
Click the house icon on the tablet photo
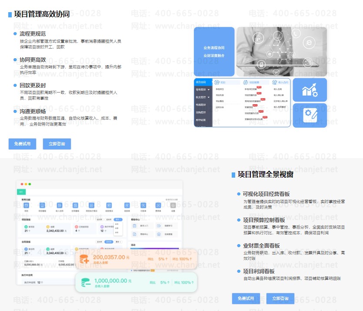tap(258, 39)
